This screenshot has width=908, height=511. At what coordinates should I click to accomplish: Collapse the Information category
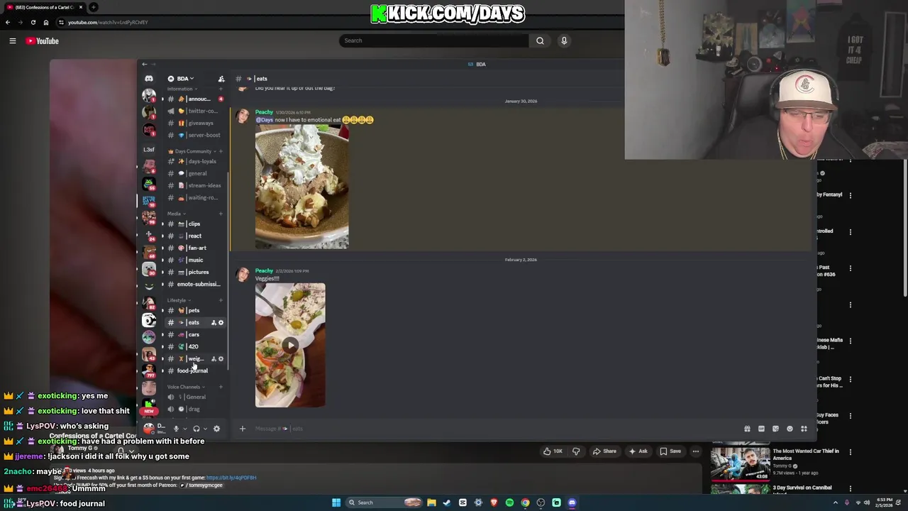[183, 89]
